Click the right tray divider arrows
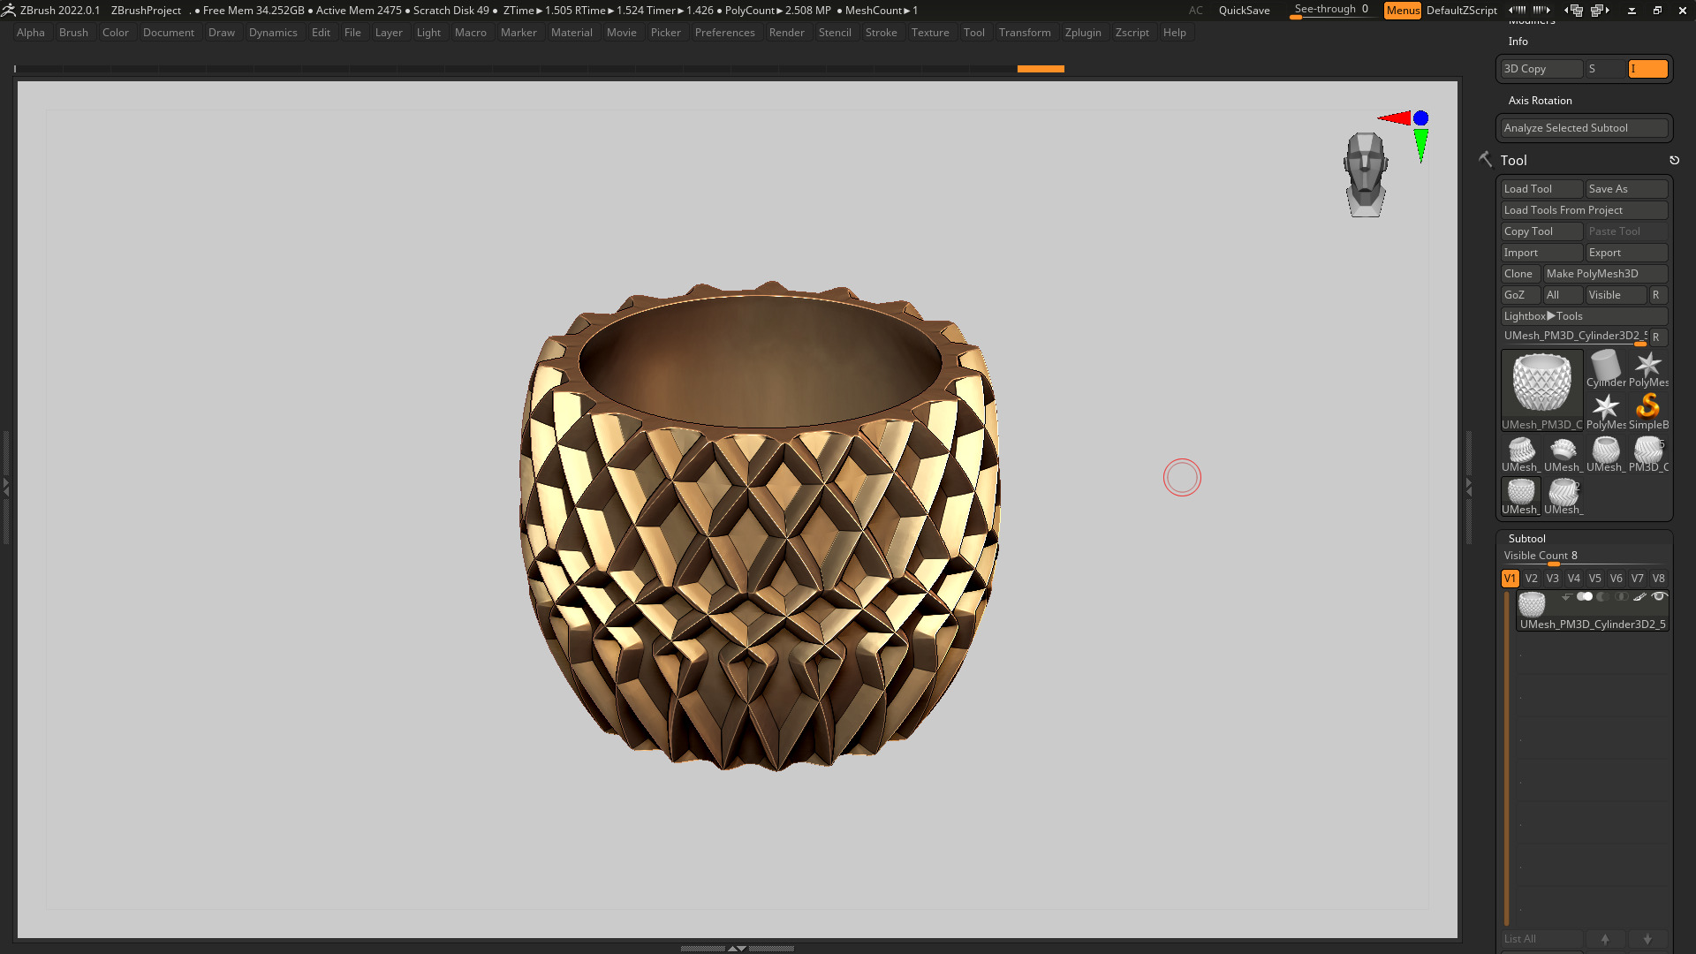This screenshot has width=1696, height=954. [x=1469, y=488]
